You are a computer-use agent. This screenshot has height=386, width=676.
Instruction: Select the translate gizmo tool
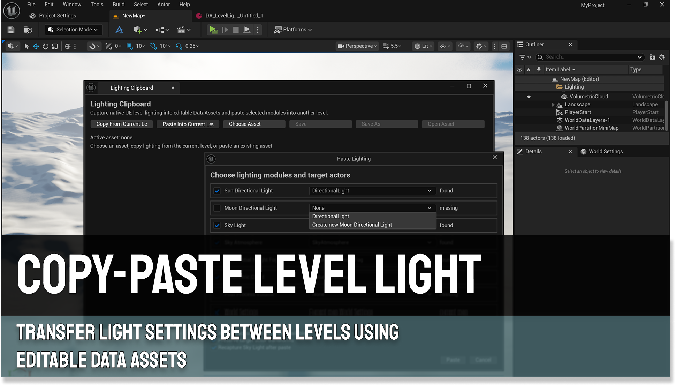click(36, 46)
